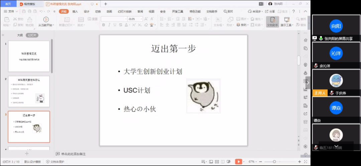Click the Print icon in quick access toolbar
The image size is (361, 166).
29,11
